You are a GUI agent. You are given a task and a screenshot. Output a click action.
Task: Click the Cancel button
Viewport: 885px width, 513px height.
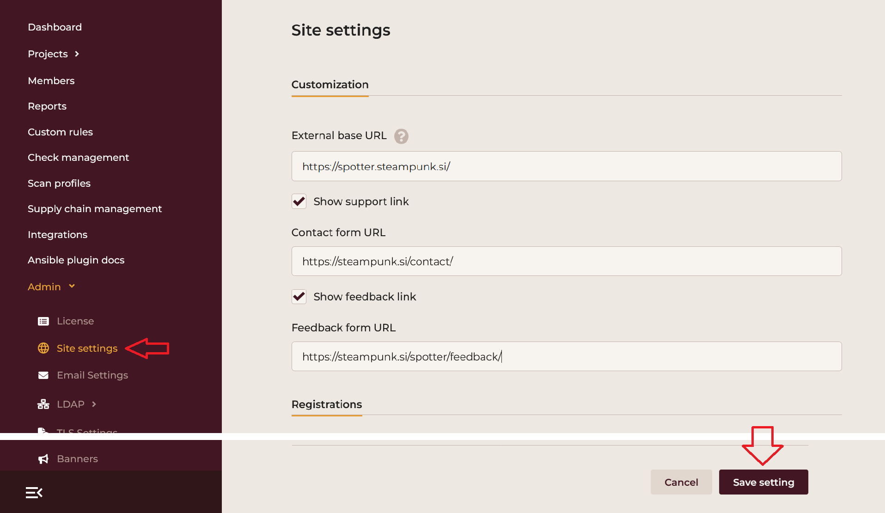(681, 482)
